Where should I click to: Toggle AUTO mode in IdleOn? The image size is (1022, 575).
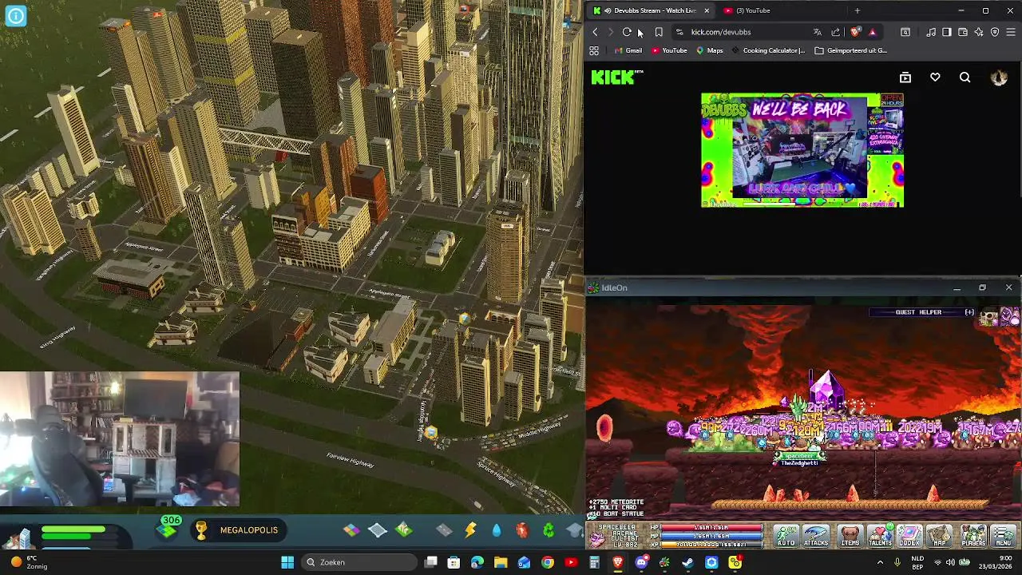click(x=786, y=536)
